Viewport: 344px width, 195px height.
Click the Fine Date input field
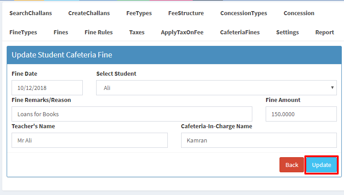47,88
